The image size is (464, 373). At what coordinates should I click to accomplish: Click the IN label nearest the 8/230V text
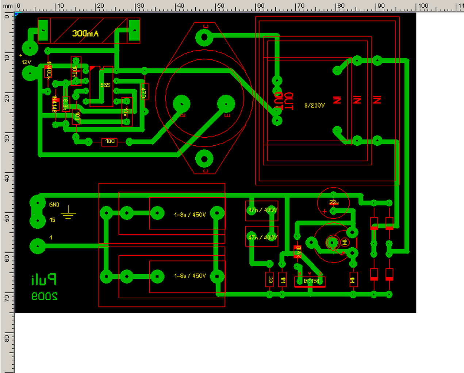[x=337, y=100]
